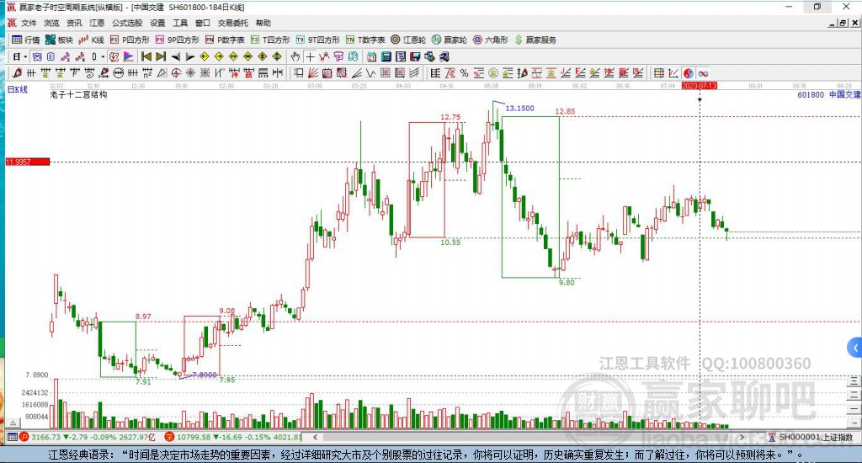Open the 六角形 hexagon tool
Screen dimensions: 862x463
pyautogui.click(x=491, y=40)
